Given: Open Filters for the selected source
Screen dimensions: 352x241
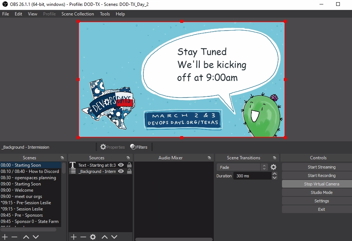Looking at the screenshot, I should pos(139,147).
